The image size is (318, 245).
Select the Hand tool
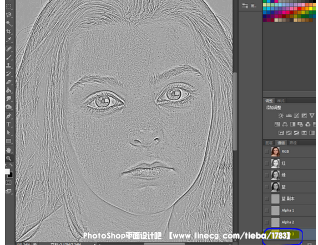[x=8, y=150]
